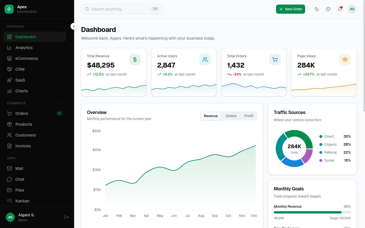Toggle dark mode moon icon

click(317, 9)
